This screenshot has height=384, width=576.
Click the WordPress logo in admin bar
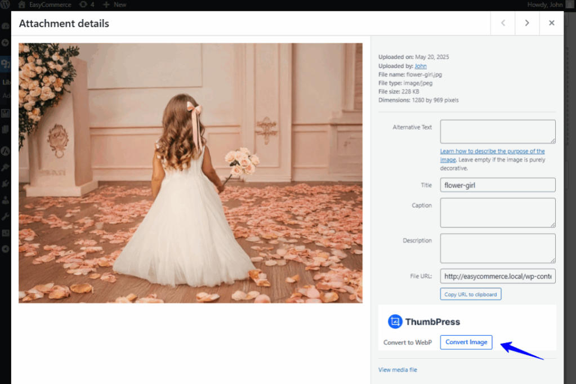point(6,5)
